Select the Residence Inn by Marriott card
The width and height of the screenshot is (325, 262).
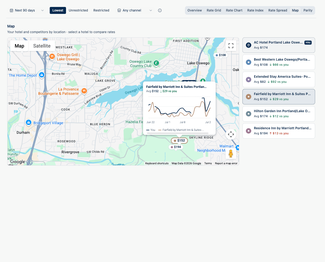tap(279, 131)
